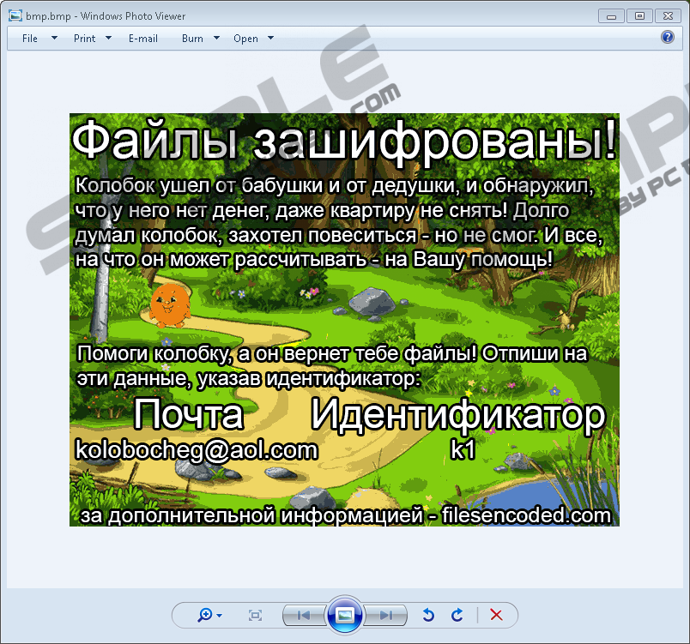This screenshot has width=690, height=644.
Task: Click the Burn toolbar button
Action: pos(192,39)
